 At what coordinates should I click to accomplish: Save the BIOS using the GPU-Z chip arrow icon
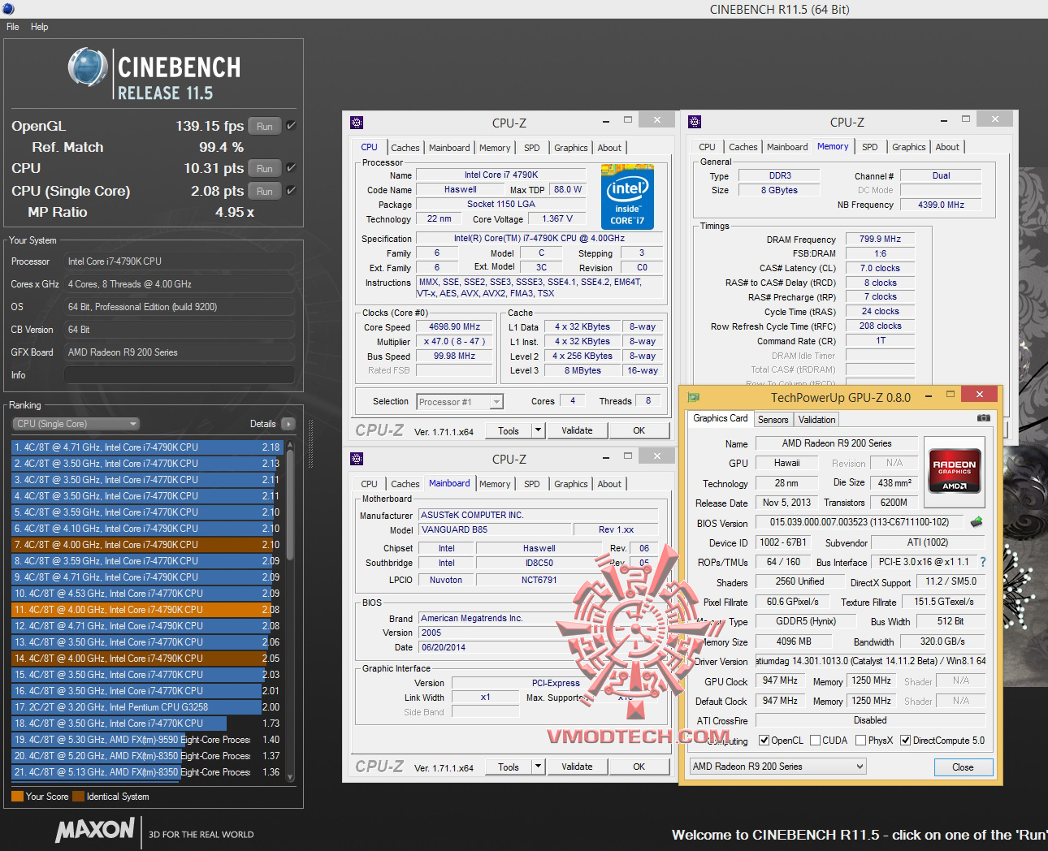pyautogui.click(x=977, y=522)
